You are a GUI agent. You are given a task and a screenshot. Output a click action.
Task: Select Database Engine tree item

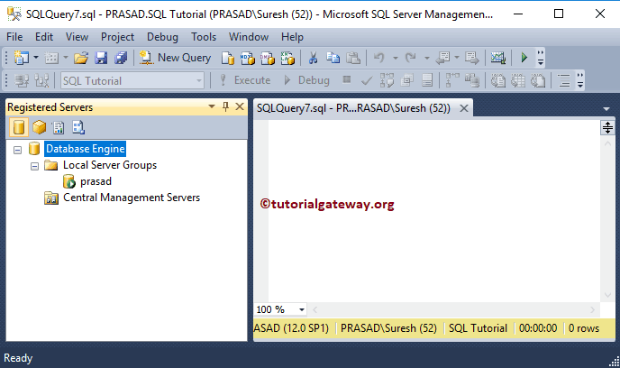86,149
